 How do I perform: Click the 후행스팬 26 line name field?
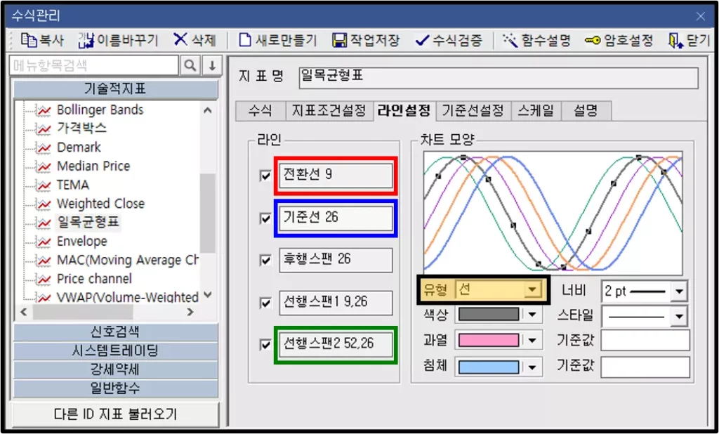(336, 260)
